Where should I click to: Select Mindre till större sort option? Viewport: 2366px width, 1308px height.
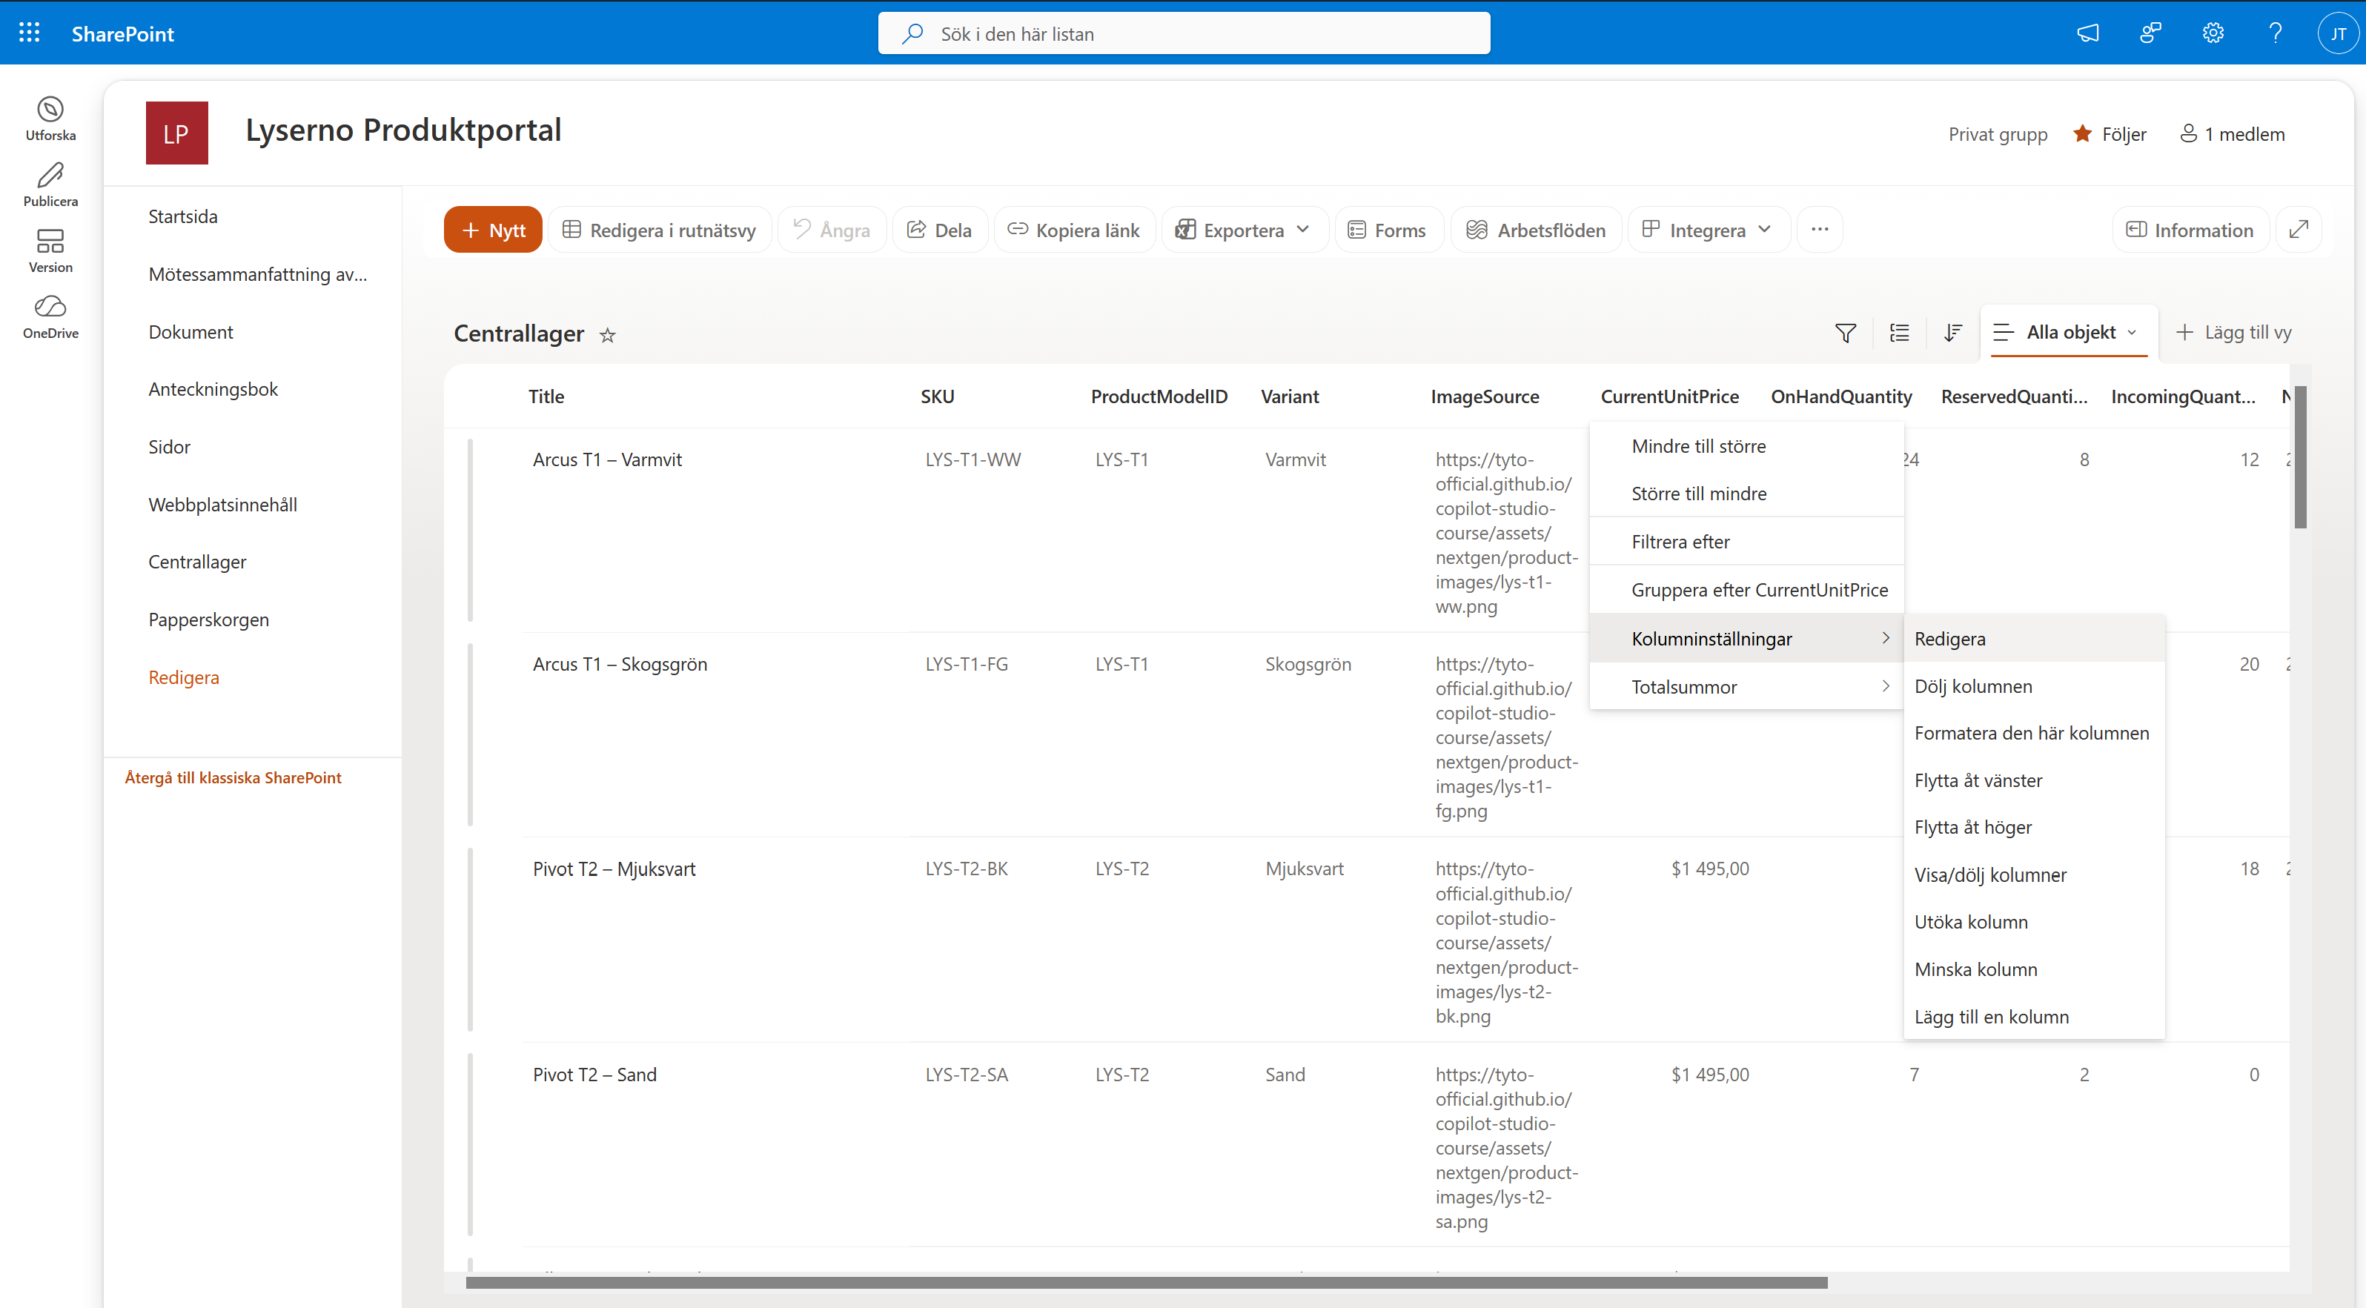pyautogui.click(x=1746, y=446)
